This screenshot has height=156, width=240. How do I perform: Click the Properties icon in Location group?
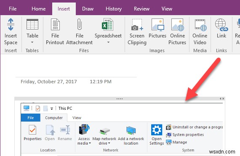(x=32, y=130)
